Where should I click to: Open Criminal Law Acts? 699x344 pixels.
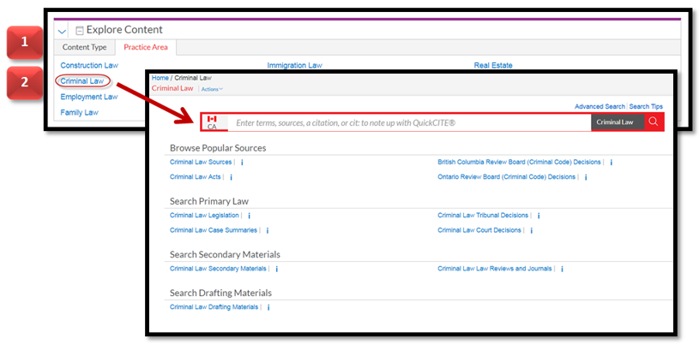click(196, 176)
